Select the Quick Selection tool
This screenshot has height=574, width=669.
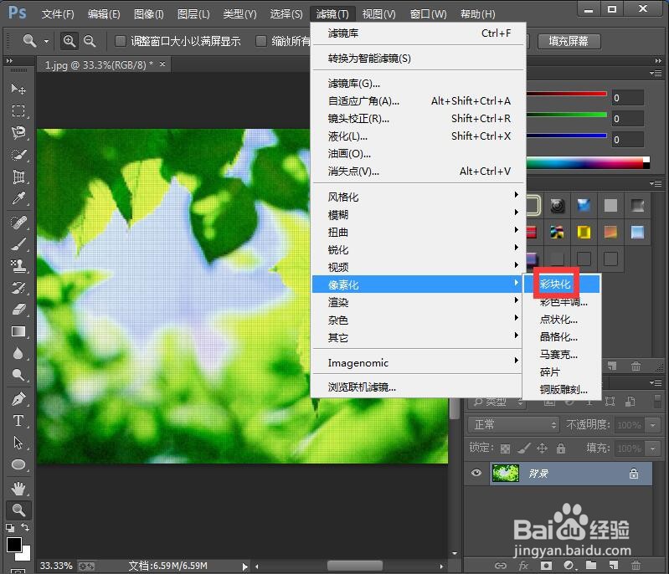click(18, 155)
